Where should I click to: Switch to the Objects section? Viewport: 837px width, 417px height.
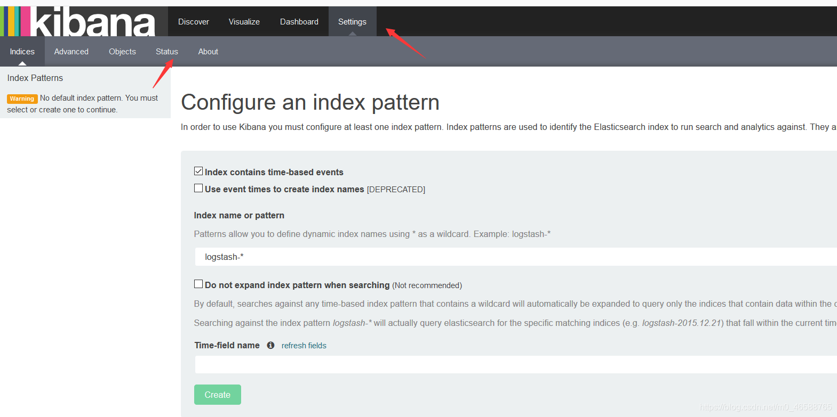[x=123, y=51]
